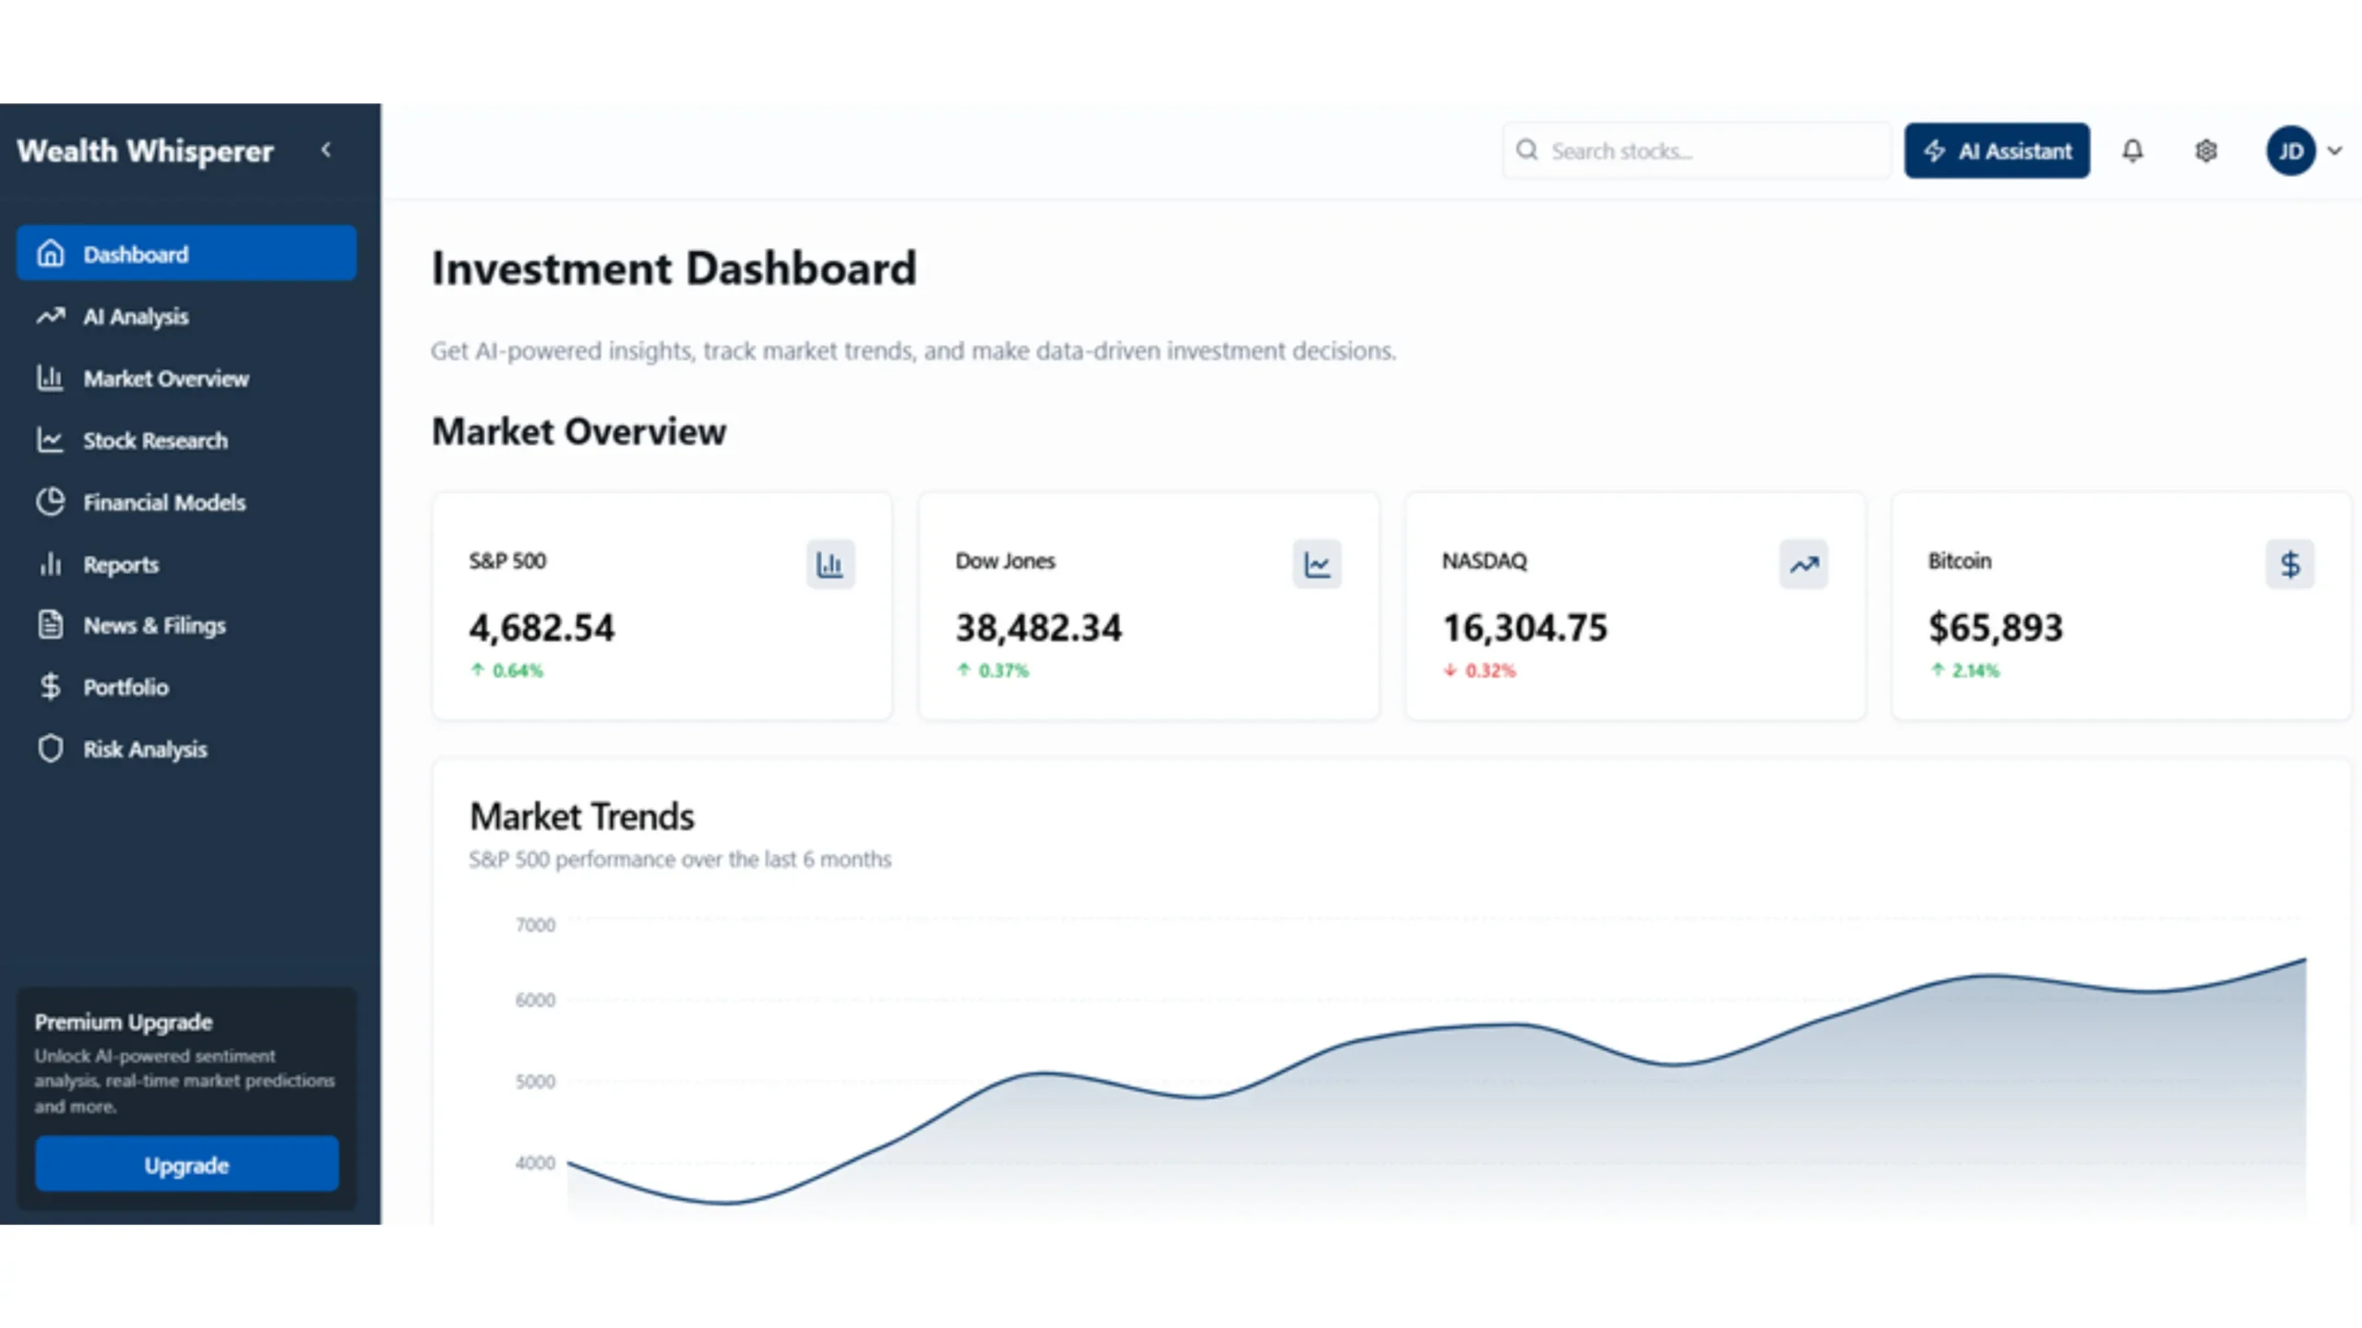
Task: Select Reports in the sidebar menu
Action: click(x=120, y=563)
